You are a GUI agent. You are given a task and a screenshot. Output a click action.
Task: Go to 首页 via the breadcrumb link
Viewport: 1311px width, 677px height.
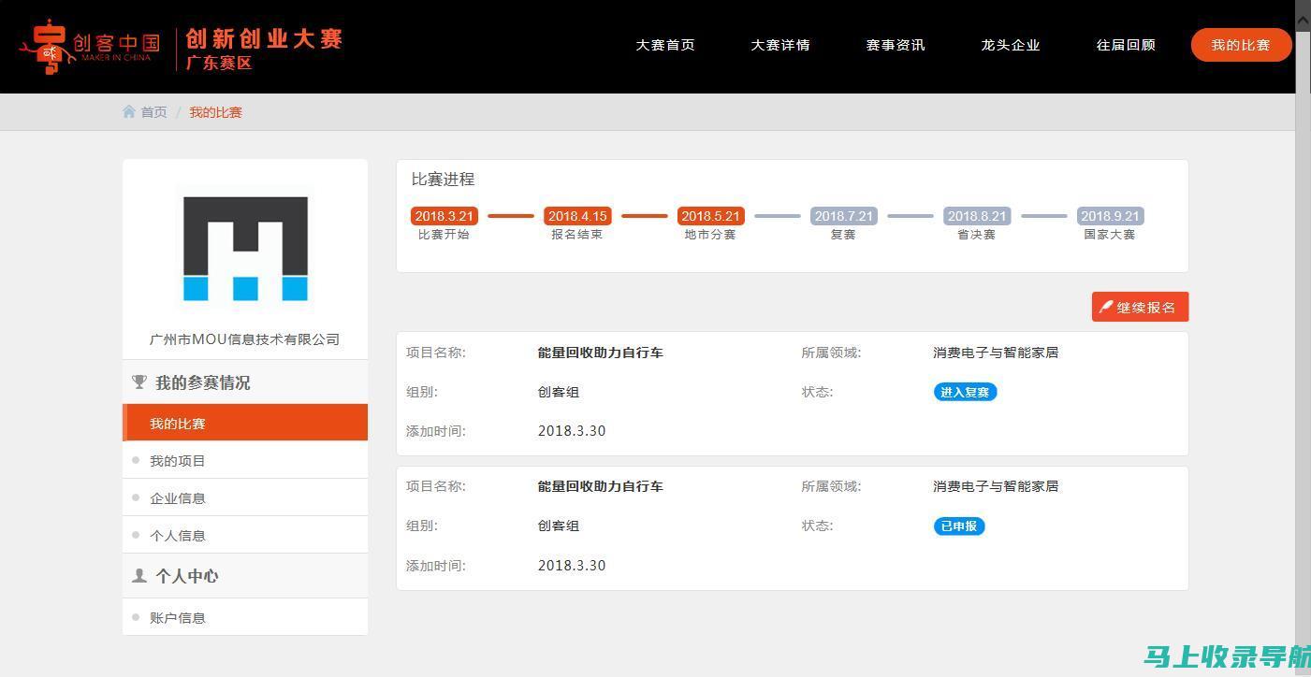(x=153, y=112)
